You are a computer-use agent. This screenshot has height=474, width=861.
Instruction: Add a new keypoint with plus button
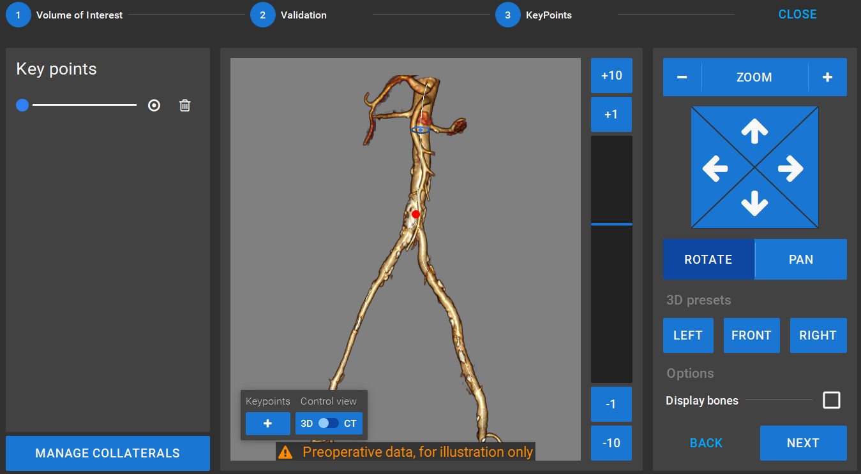coord(267,424)
